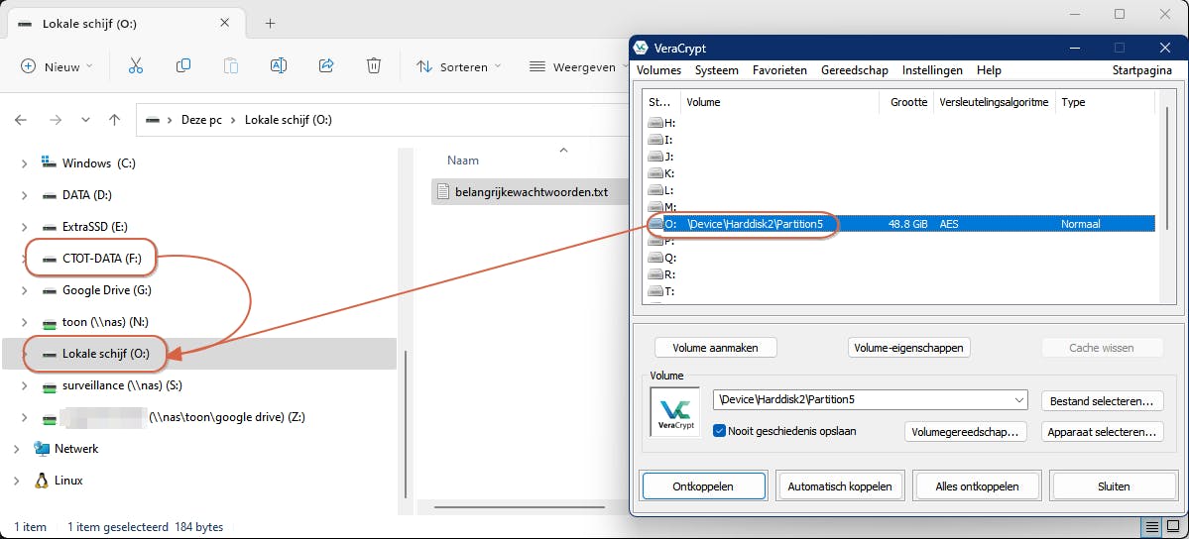Click the Cut scissors icon in Explorer toolbar

136,66
